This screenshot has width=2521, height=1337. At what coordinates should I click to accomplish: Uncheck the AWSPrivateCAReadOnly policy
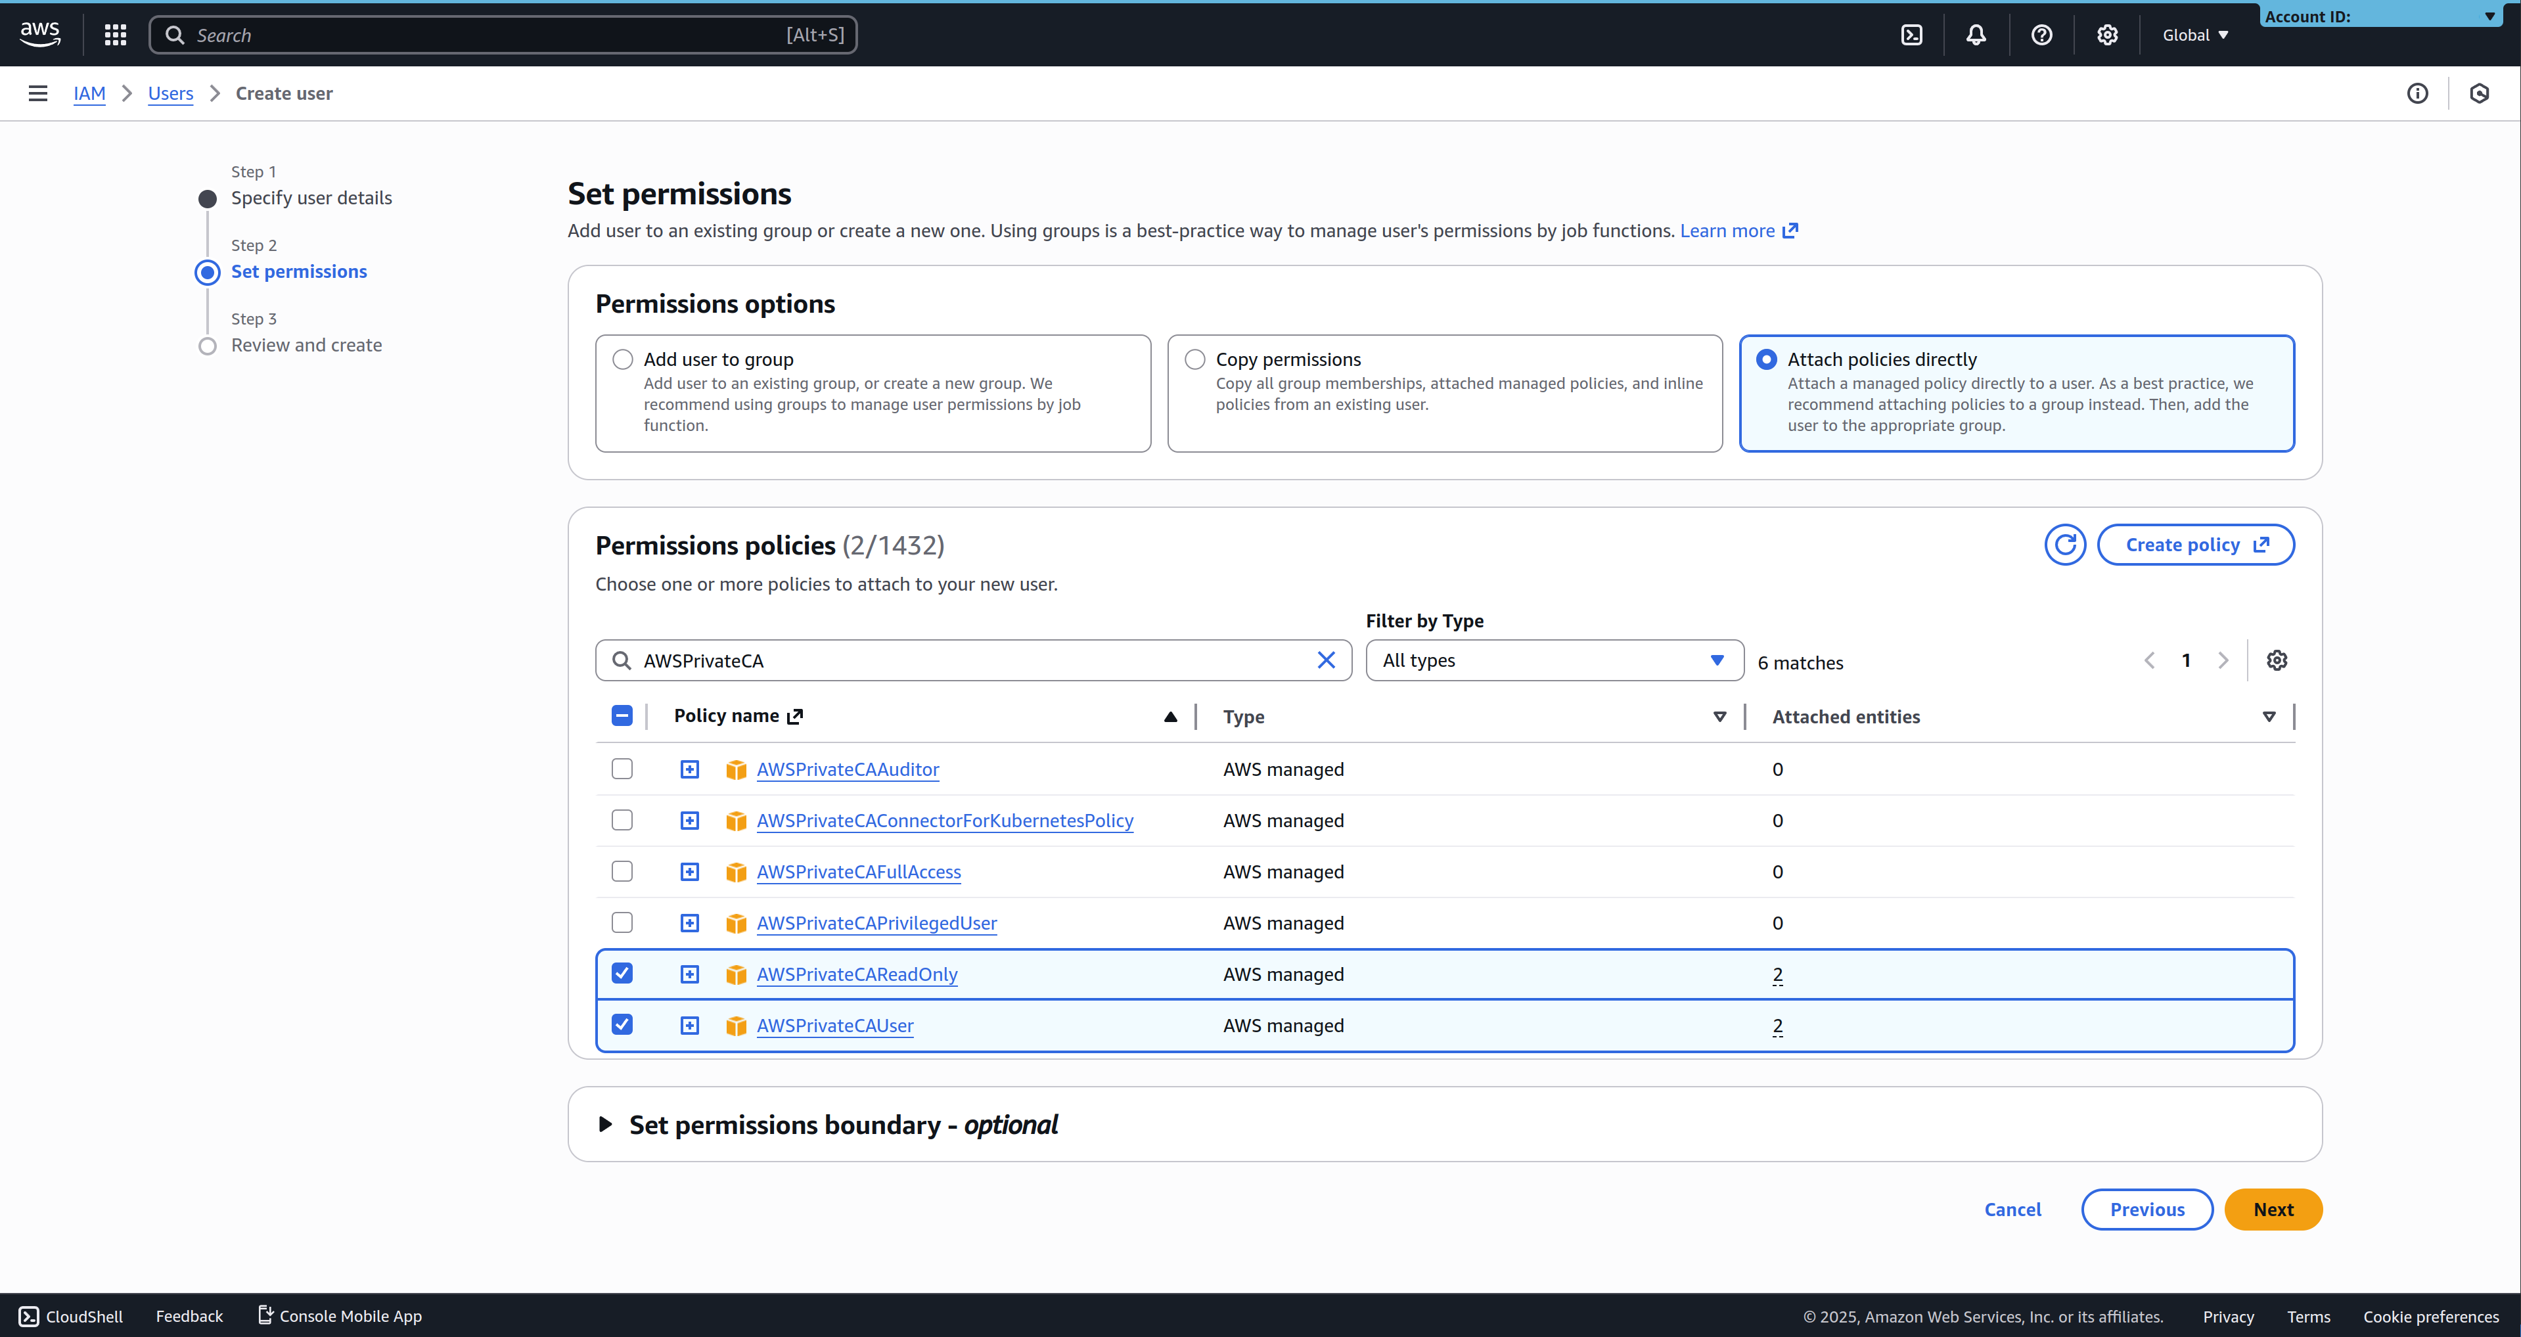pyautogui.click(x=622, y=973)
